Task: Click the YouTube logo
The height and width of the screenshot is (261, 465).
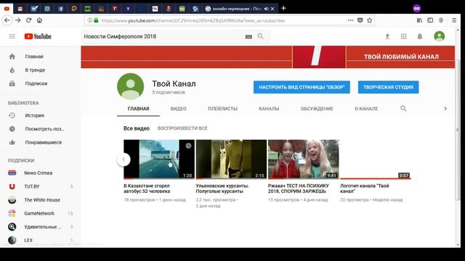Action: (38, 36)
